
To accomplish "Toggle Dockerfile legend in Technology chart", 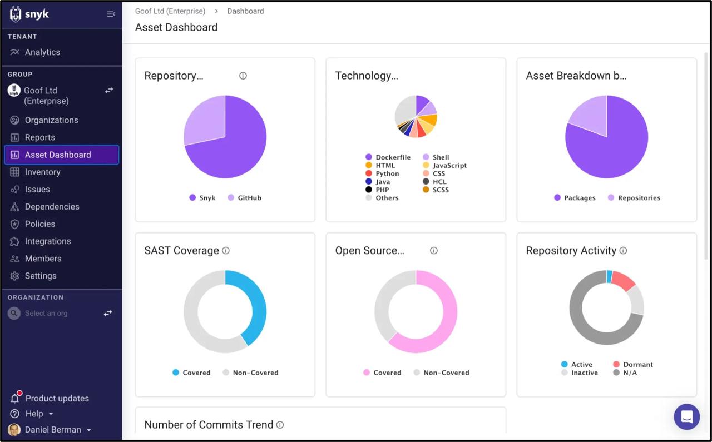I will click(388, 157).
